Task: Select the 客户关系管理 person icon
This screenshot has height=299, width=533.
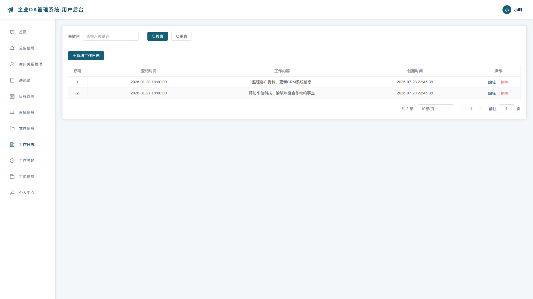Action: click(12, 64)
